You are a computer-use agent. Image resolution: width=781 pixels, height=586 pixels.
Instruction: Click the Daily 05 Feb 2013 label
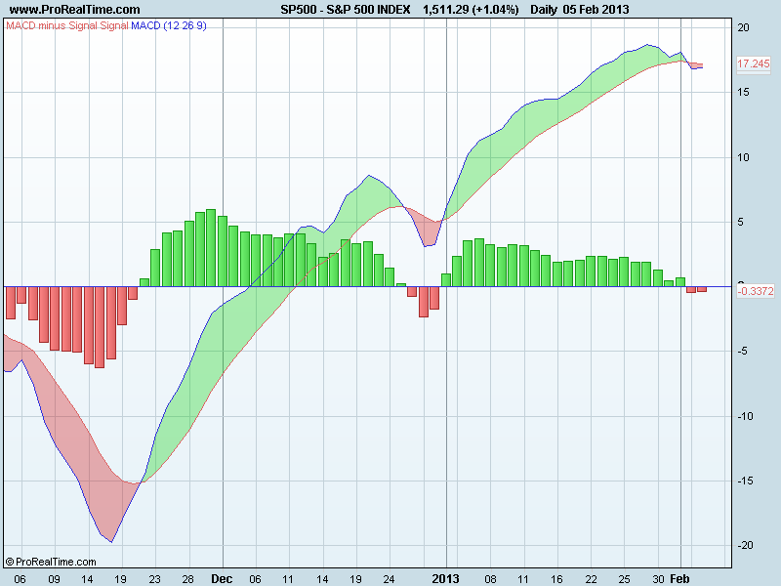point(579,10)
